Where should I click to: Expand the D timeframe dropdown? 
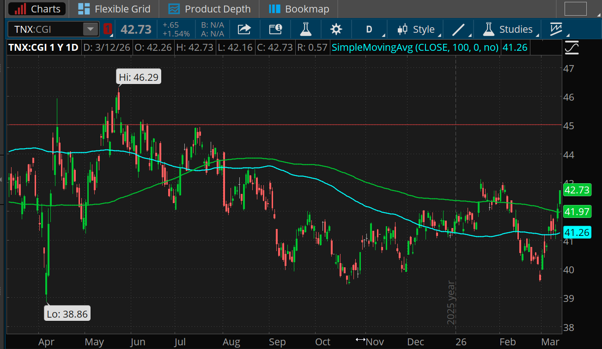(370, 29)
